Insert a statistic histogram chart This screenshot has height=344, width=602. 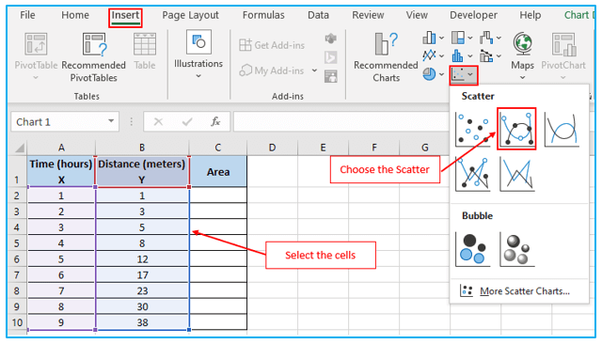pos(458,56)
